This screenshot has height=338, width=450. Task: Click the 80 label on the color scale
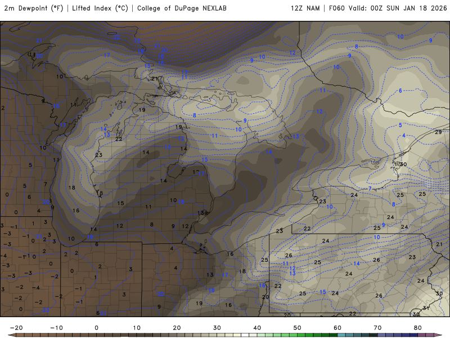point(418,328)
